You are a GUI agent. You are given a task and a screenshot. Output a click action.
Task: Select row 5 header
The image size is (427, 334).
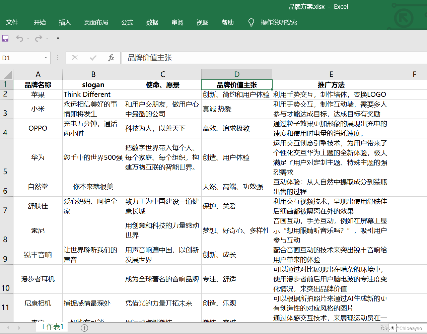pos(6,157)
